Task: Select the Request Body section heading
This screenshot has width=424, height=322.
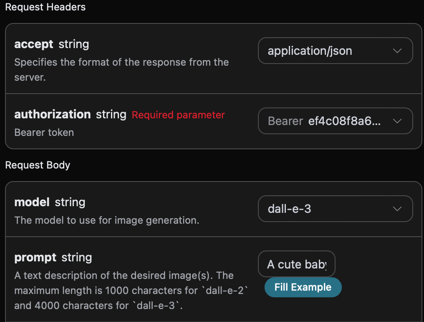Action: tap(38, 165)
